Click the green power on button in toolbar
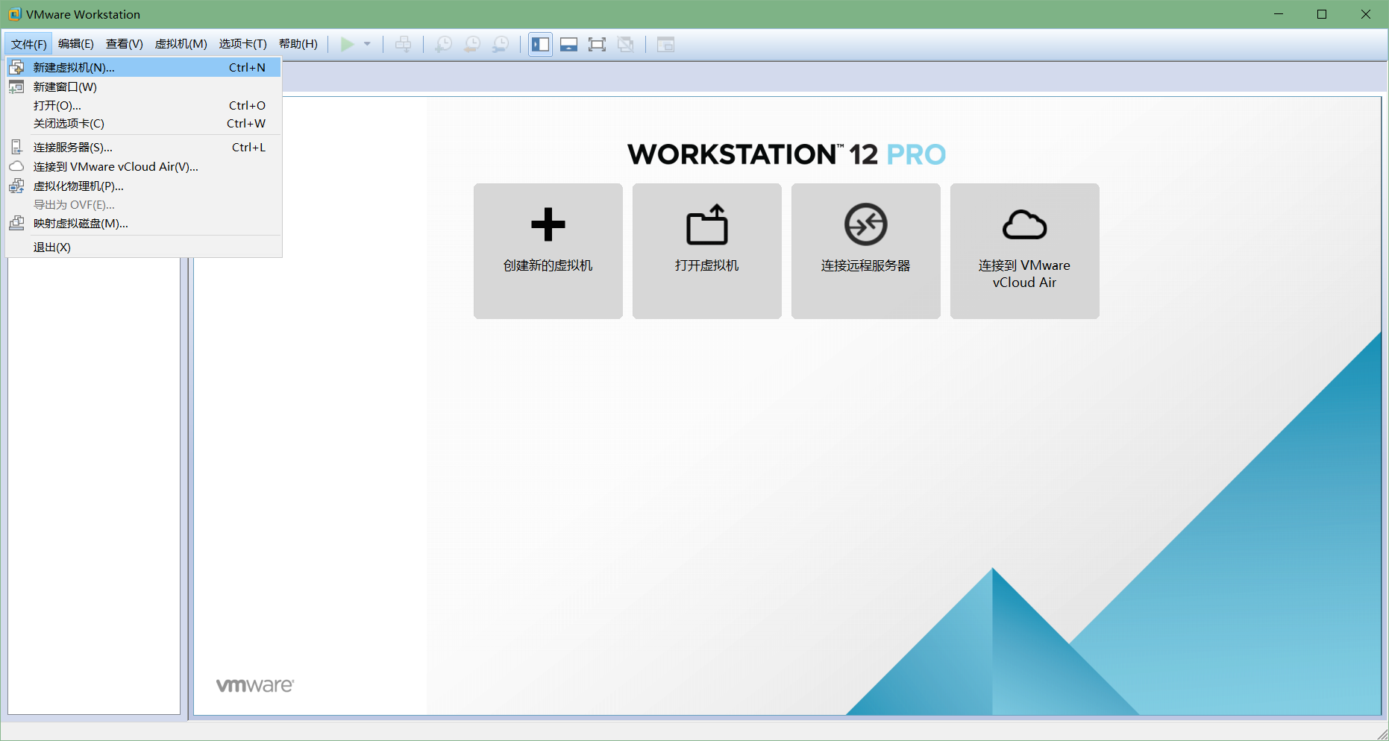 [x=347, y=44]
